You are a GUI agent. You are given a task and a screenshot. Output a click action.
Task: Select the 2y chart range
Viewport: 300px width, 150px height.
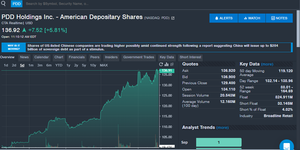[76, 65]
